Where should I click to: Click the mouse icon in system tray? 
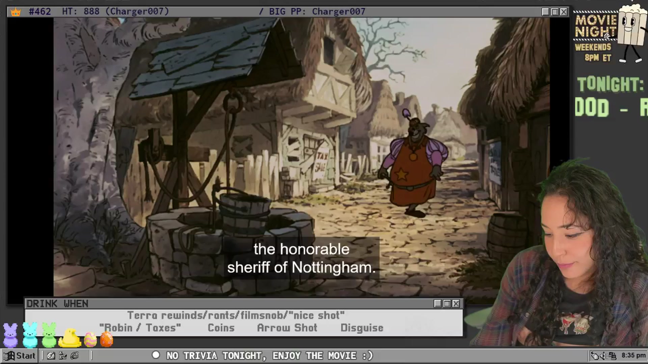point(595,356)
